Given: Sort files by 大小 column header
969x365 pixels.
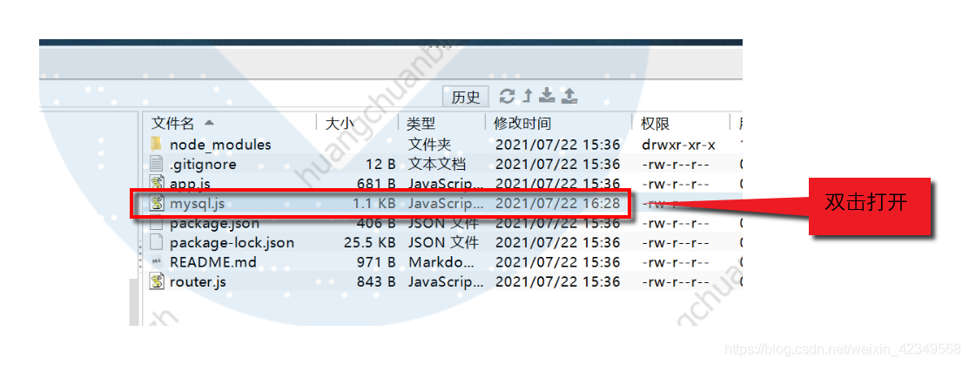Looking at the screenshot, I should [x=340, y=124].
